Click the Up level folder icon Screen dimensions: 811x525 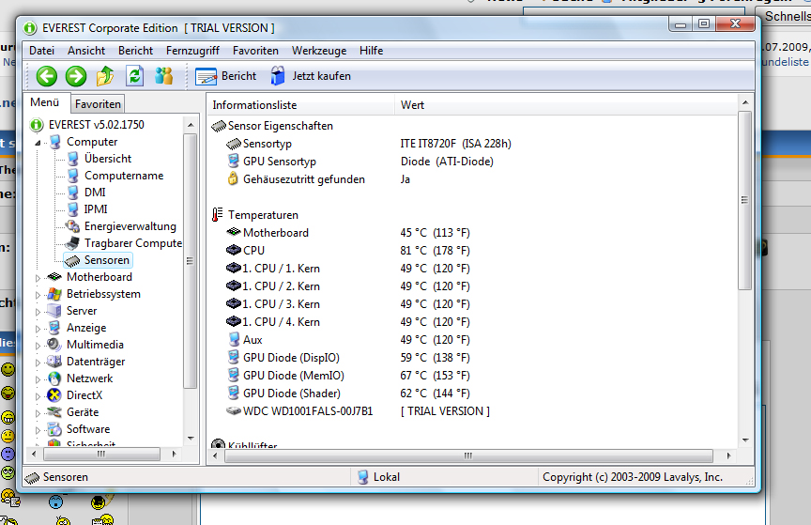point(105,76)
